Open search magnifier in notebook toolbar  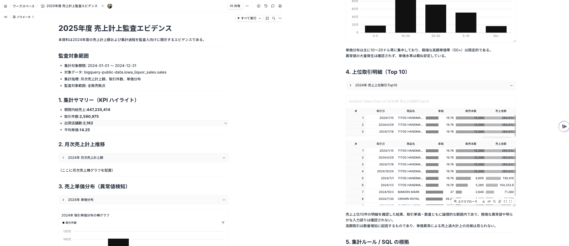tap(274, 18)
